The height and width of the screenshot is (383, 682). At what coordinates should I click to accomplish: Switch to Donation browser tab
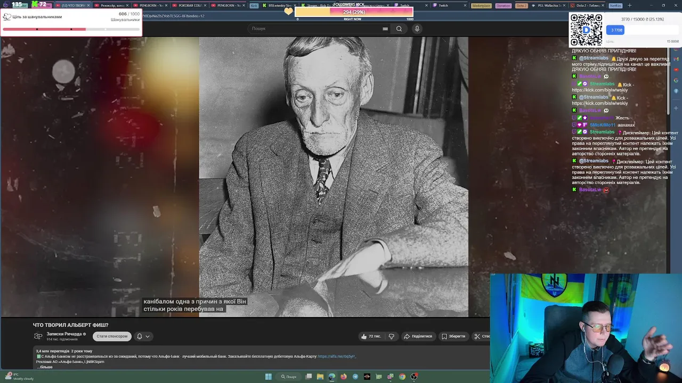[x=503, y=5]
